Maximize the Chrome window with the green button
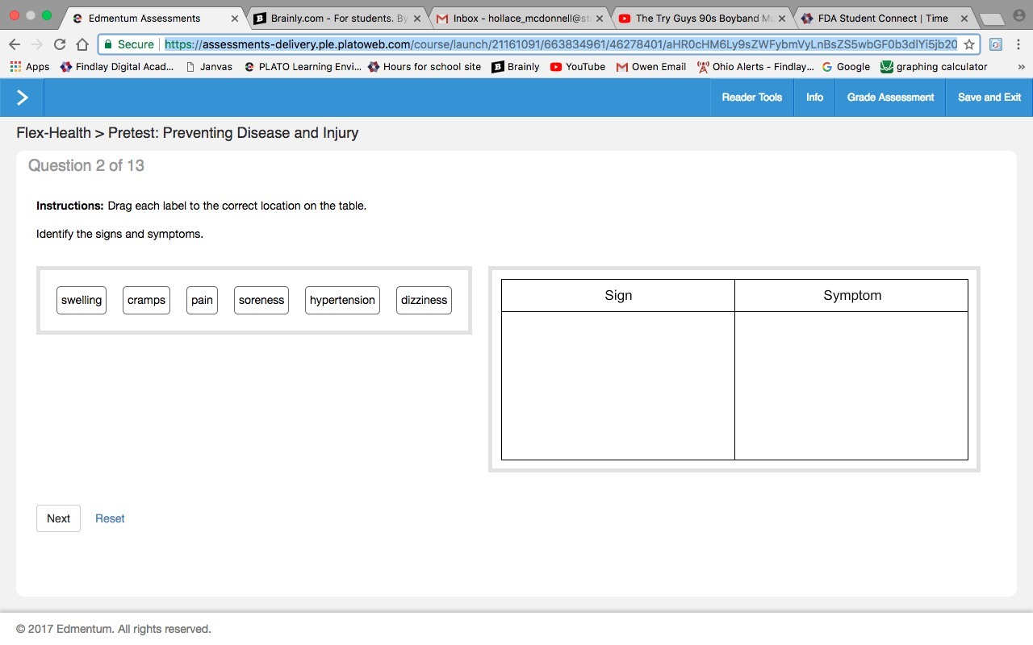 pos(47,15)
